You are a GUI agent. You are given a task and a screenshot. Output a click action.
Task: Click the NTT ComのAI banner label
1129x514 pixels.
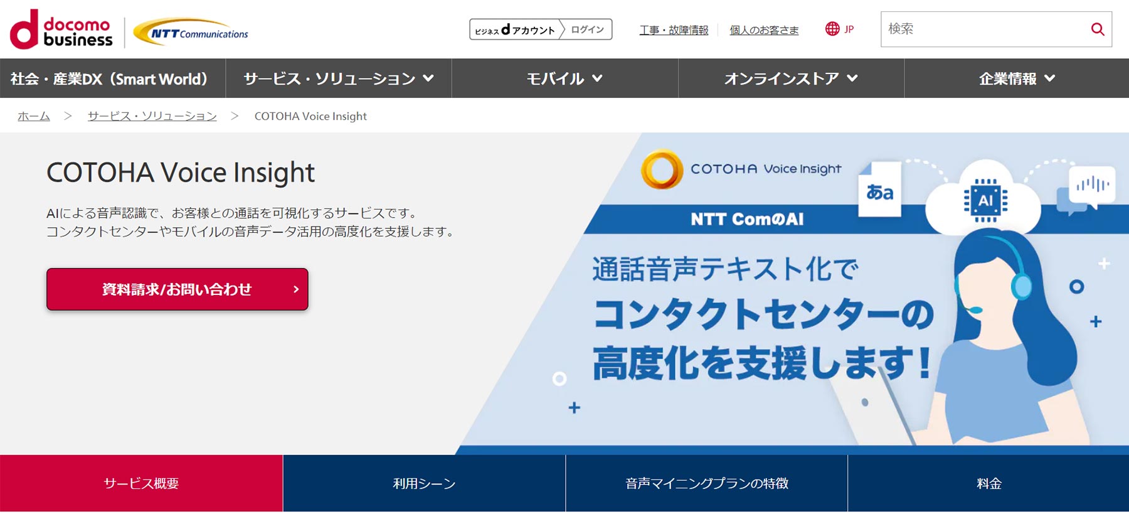(x=746, y=219)
